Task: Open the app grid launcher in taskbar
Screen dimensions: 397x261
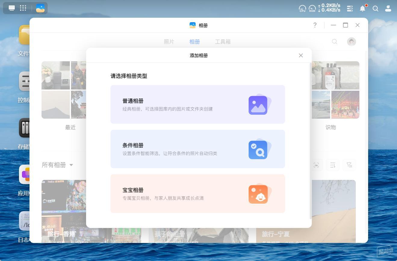Action: [x=23, y=8]
